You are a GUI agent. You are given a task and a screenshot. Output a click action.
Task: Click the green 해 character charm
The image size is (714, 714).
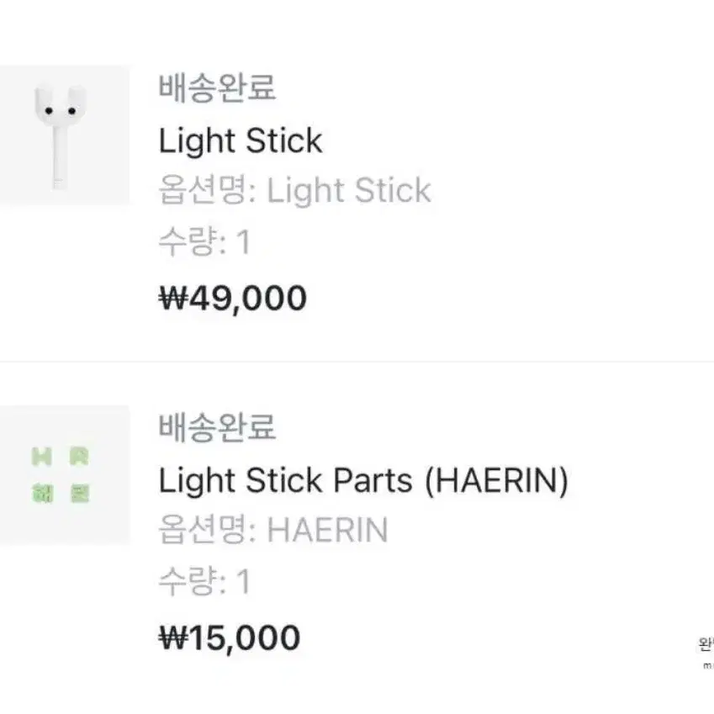(x=42, y=494)
